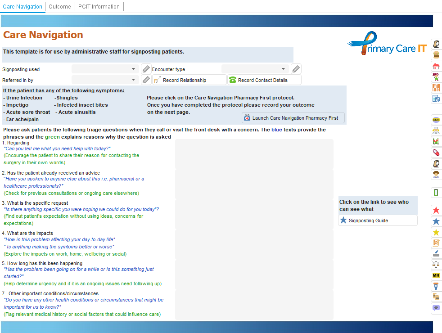Open the red pill capsule icon
Viewport: 442px width, 333px height.
coord(436,153)
